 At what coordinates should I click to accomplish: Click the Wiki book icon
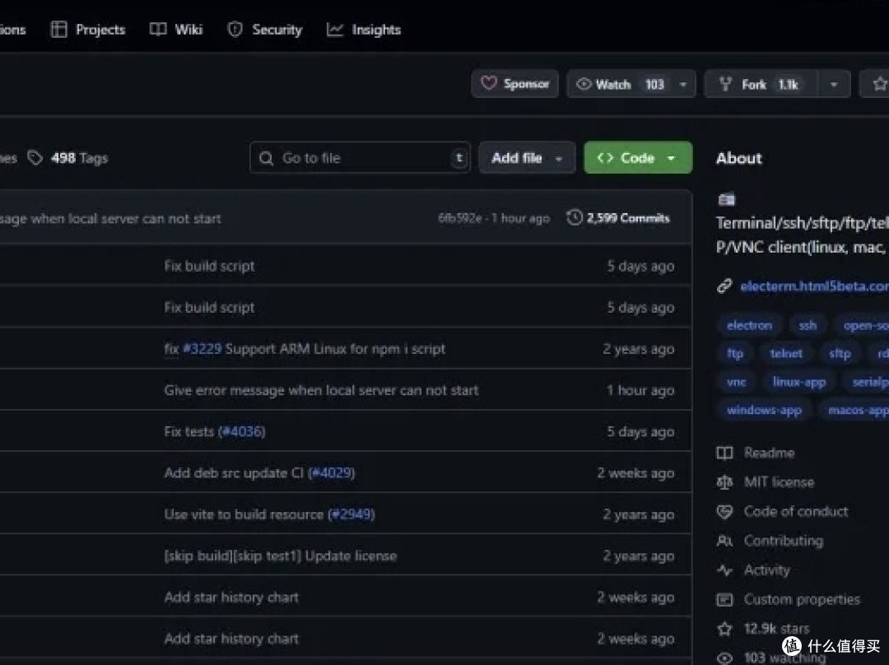158,30
